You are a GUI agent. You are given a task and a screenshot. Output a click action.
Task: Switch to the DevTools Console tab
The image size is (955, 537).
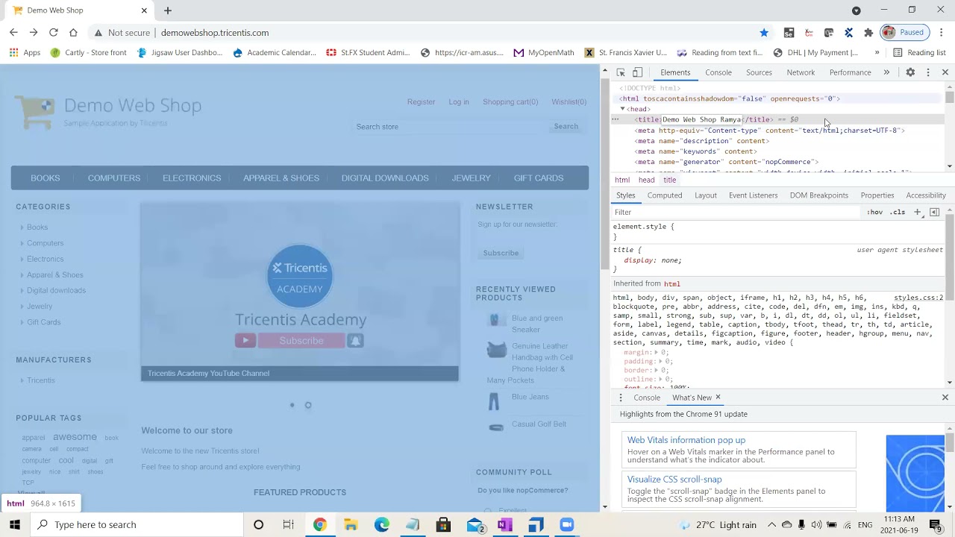click(x=718, y=72)
